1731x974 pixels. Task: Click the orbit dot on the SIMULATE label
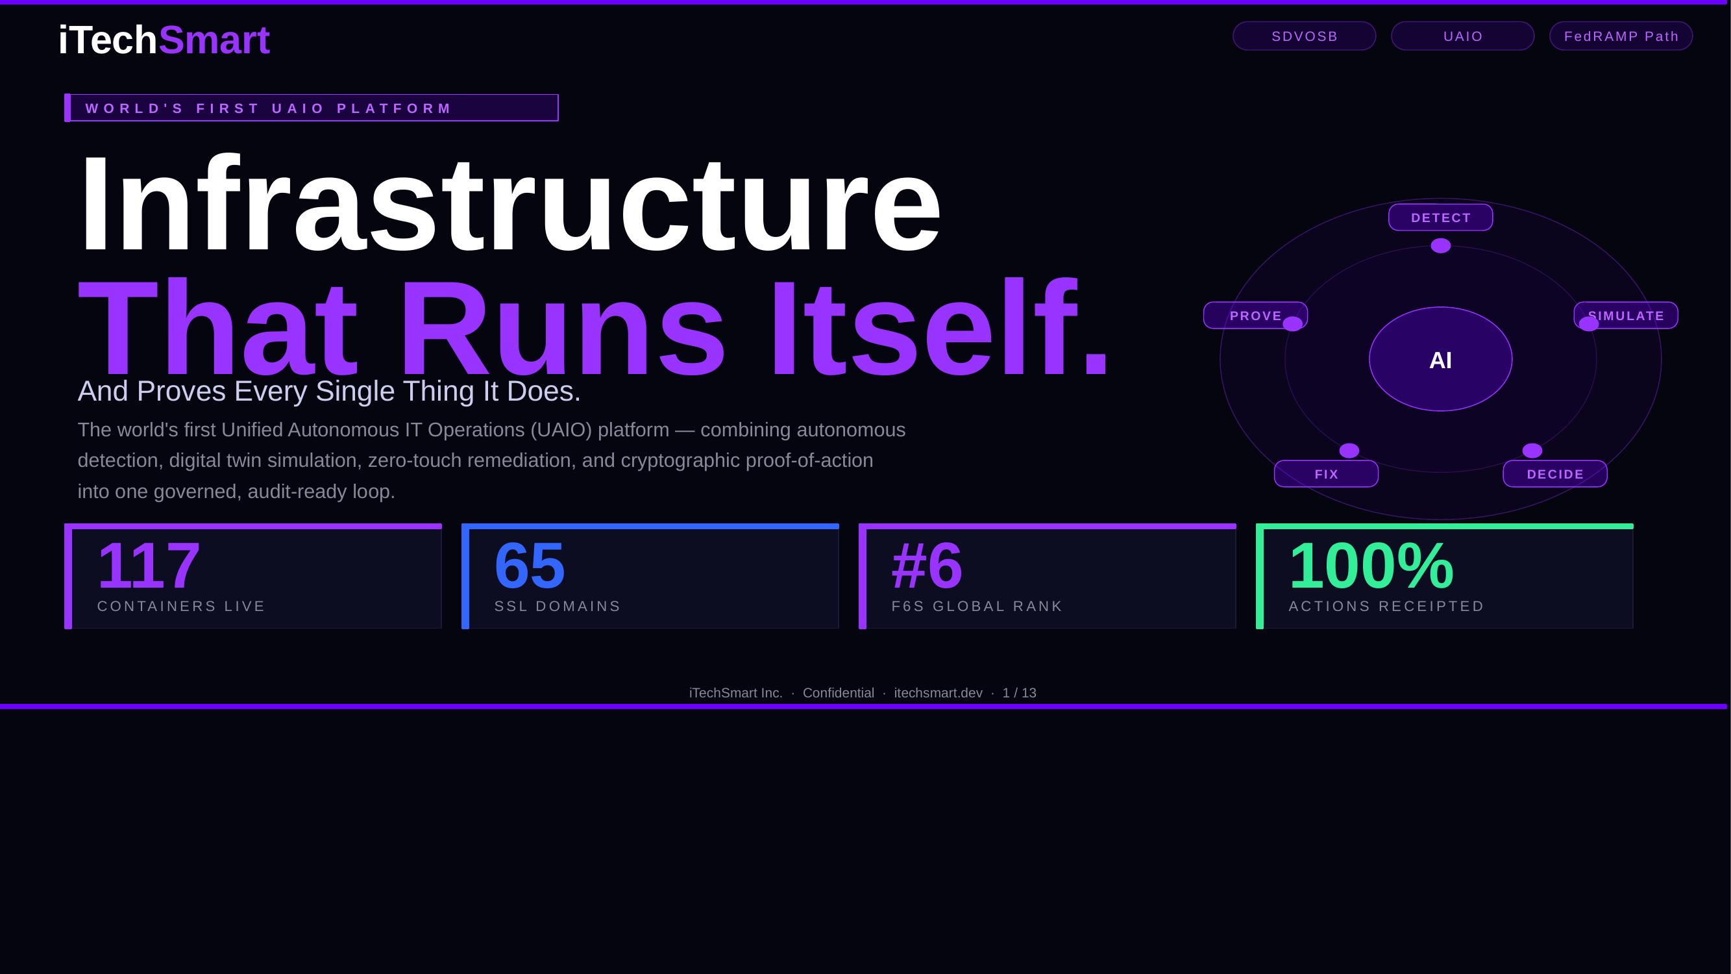(x=1589, y=324)
